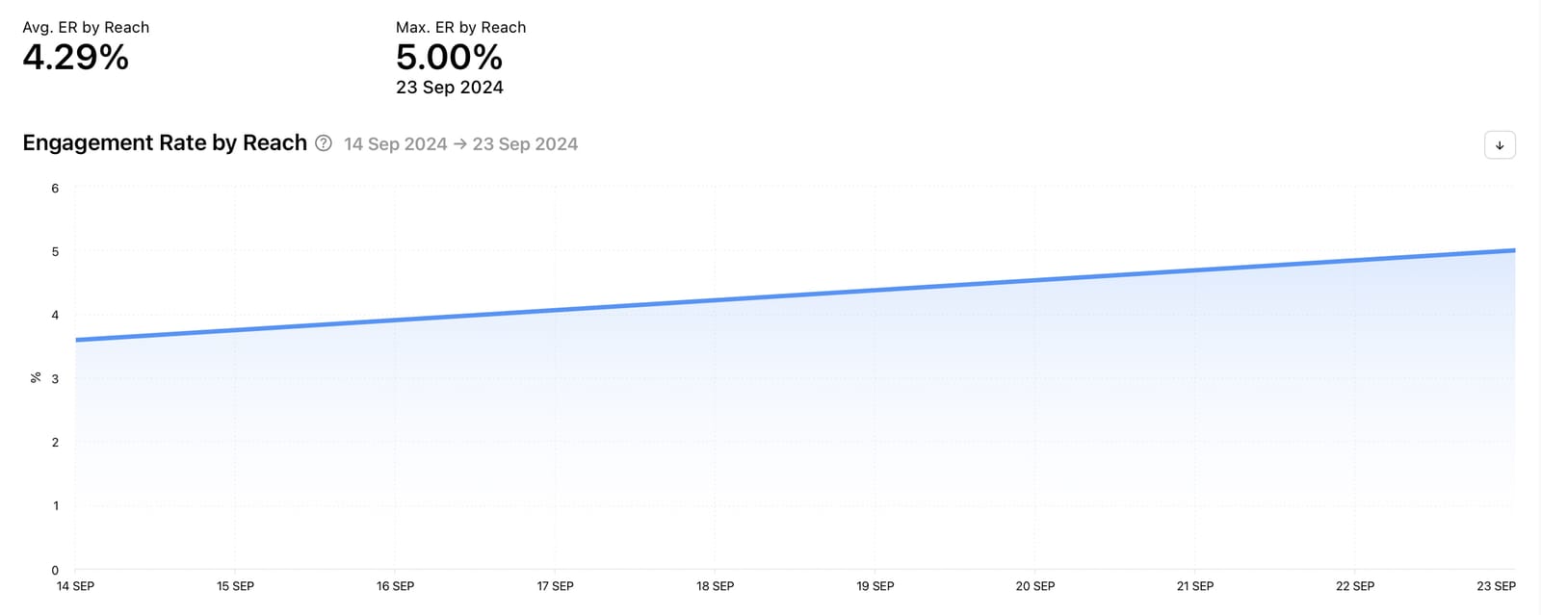1541x615 pixels.
Task: Click the 4.29% average value
Action: coord(74,60)
